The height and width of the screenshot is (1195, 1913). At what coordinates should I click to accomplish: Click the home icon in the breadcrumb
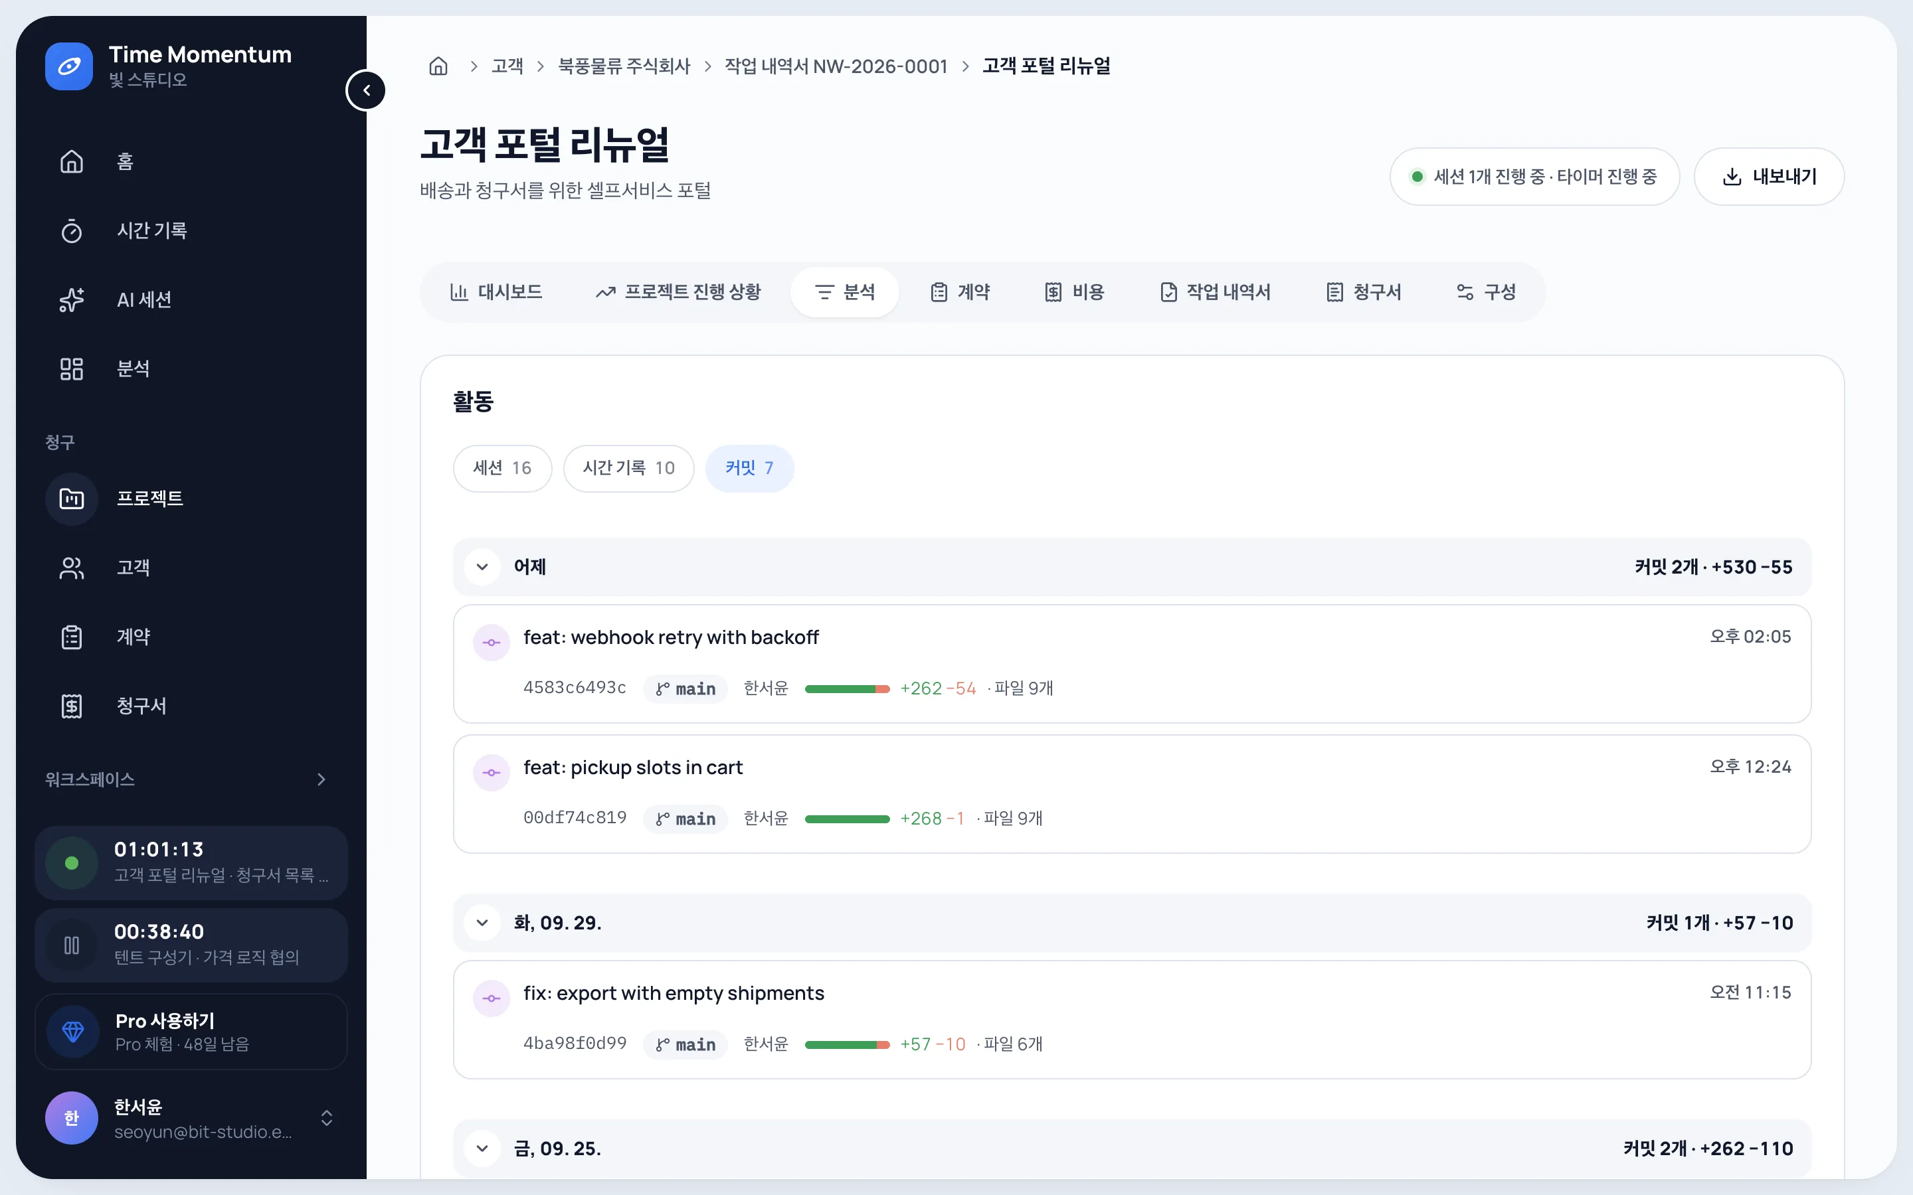coord(438,66)
